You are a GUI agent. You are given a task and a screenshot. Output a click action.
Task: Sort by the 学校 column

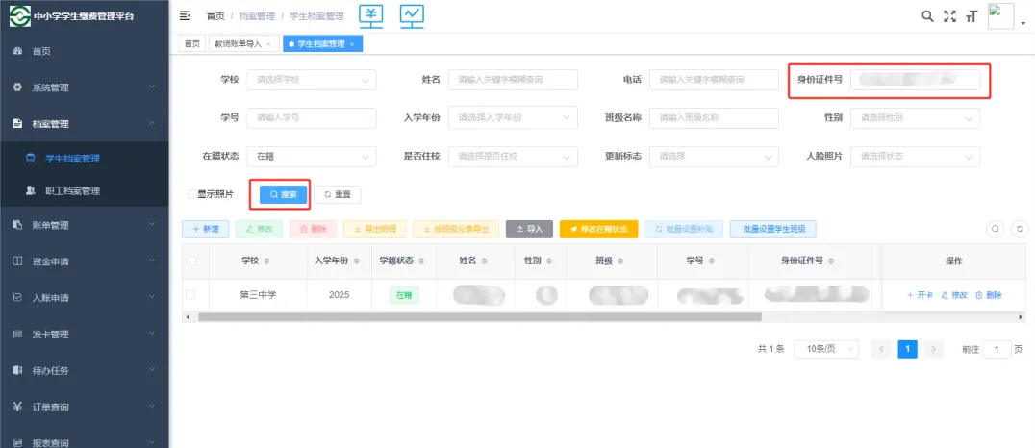266,261
